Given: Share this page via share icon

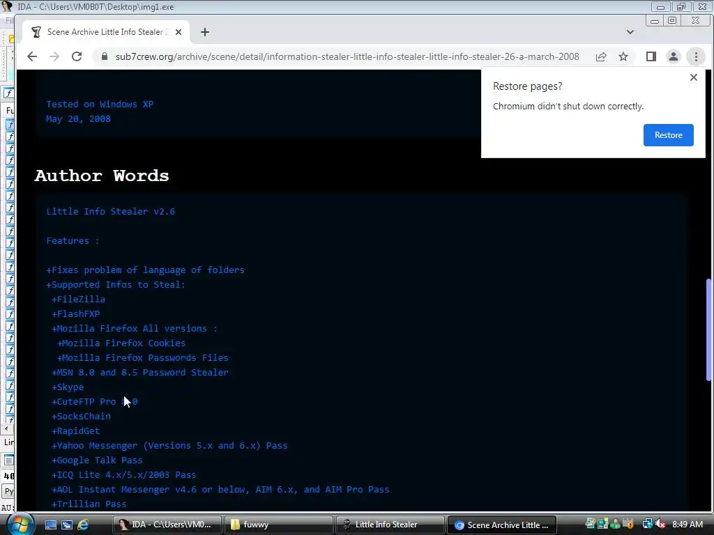Looking at the screenshot, I should click(x=601, y=56).
